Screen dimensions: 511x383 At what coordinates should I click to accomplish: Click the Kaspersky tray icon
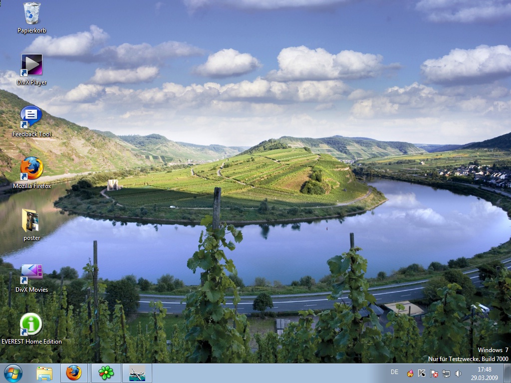422,373
